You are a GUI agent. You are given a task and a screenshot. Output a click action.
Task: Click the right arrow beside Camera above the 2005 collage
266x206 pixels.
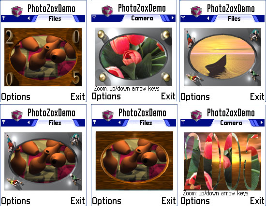[262, 122]
